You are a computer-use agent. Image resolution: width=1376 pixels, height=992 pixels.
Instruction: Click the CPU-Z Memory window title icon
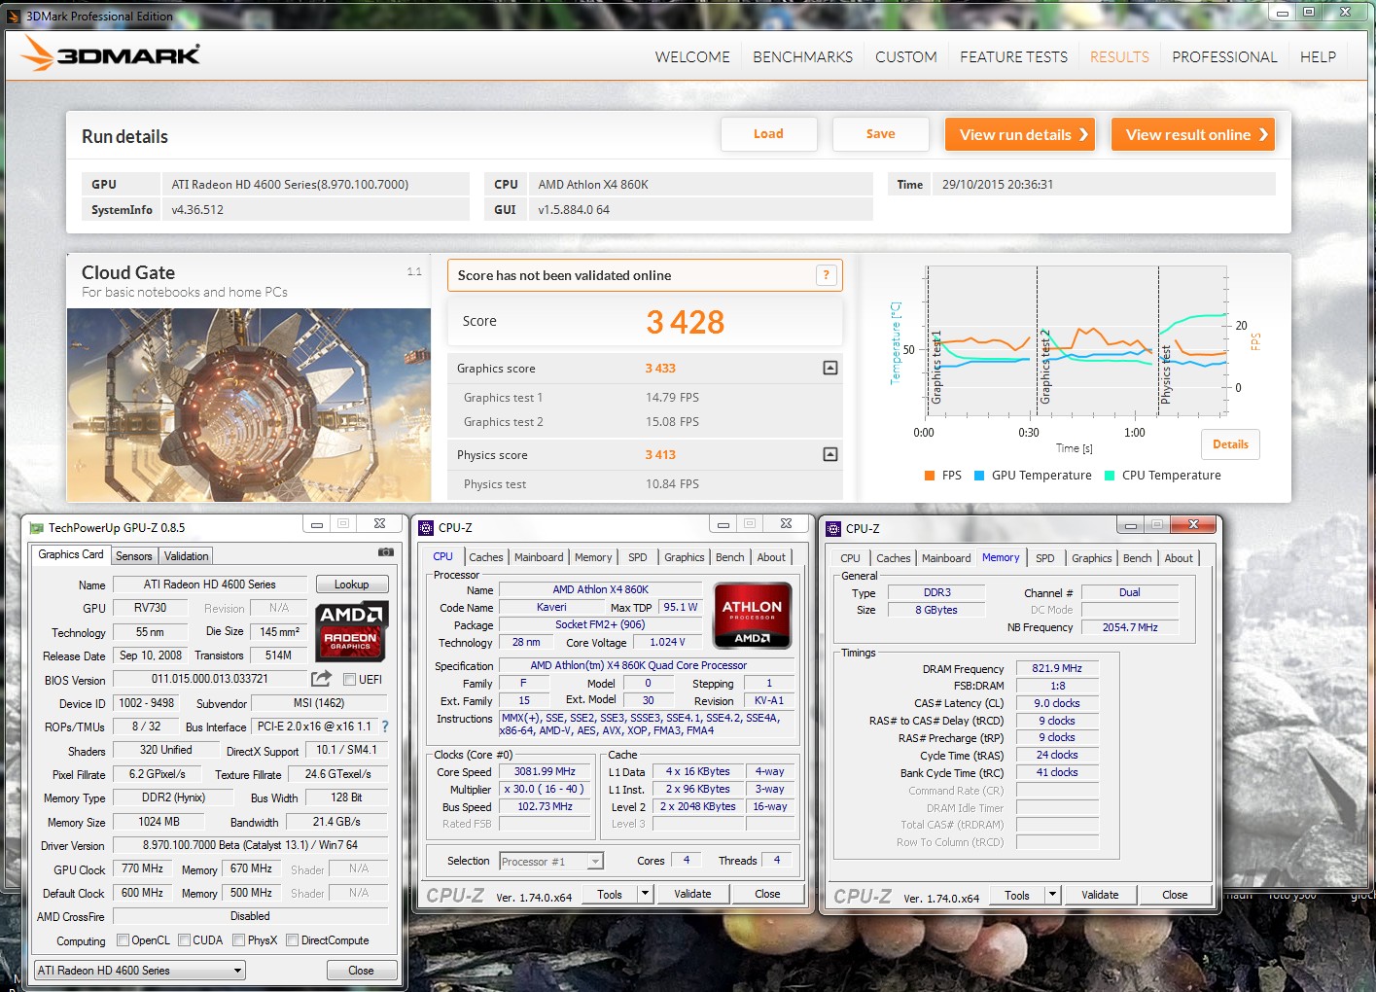(833, 529)
